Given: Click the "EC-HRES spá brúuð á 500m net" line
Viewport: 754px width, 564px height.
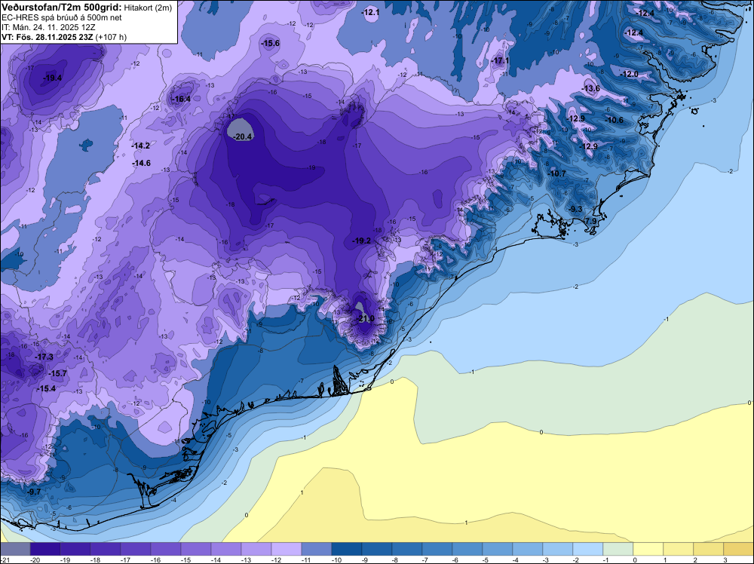Looking at the screenshot, I should click(x=62, y=17).
